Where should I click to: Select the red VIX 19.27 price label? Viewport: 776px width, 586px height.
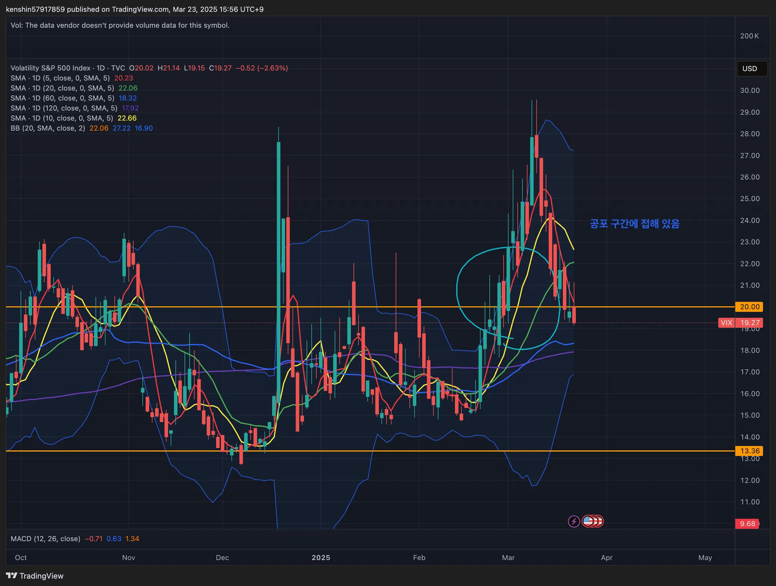point(740,323)
